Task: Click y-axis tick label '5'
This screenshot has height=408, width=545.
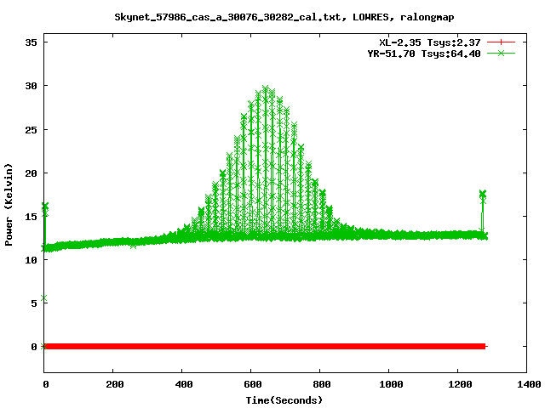Action: tap(34, 303)
